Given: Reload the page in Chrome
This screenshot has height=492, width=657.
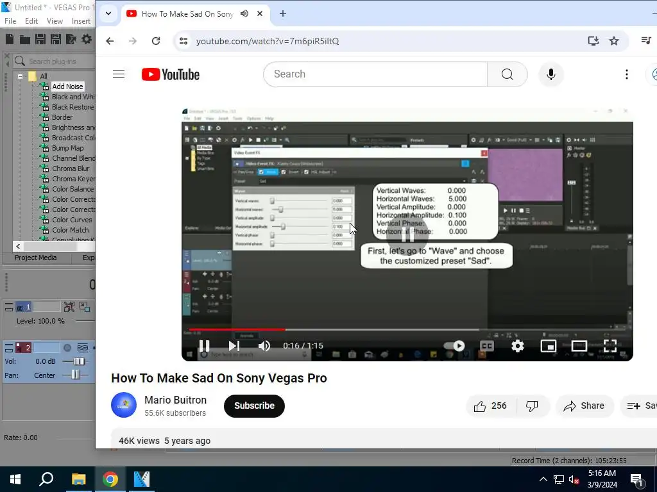Looking at the screenshot, I should [x=156, y=41].
